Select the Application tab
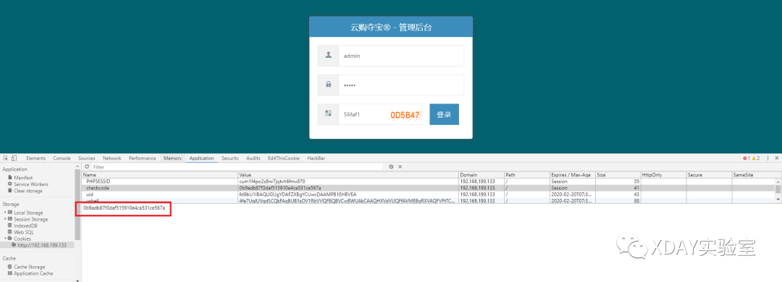Image resolution: width=782 pixels, height=282 pixels. click(x=201, y=158)
